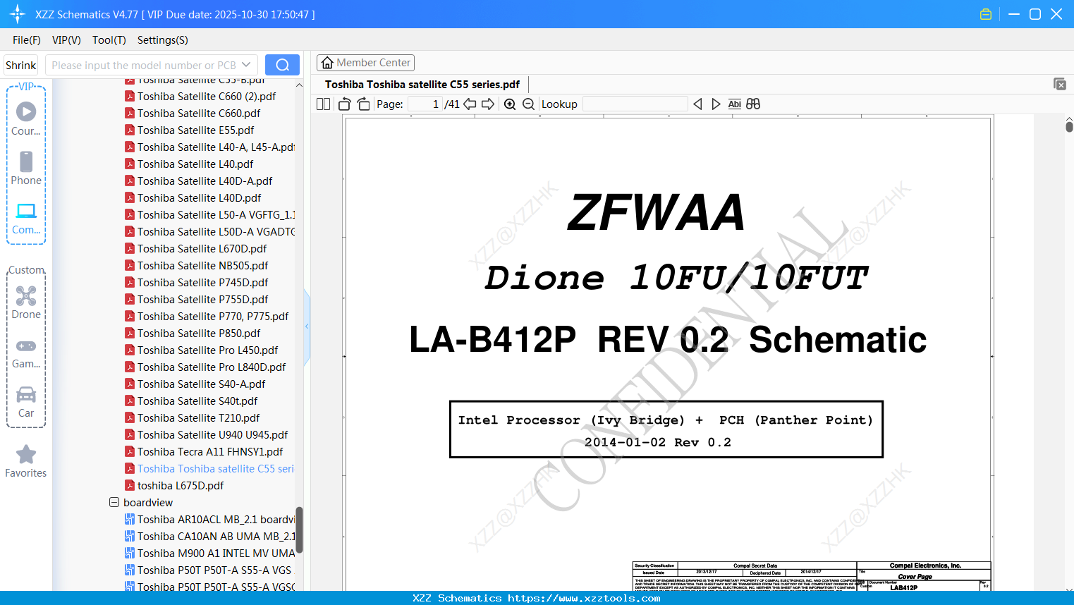Open Toshiba Satellite P755D.pdf

(x=196, y=300)
